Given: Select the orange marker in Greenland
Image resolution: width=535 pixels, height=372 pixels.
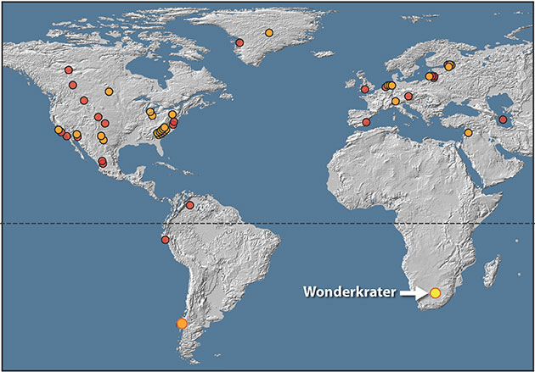Looking at the screenshot, I should [x=268, y=33].
